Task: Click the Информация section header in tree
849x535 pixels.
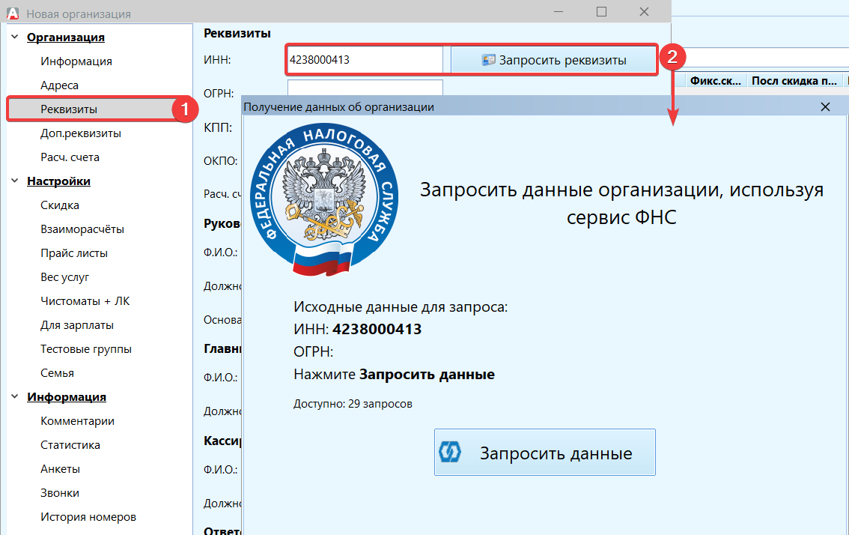Action: [67, 397]
